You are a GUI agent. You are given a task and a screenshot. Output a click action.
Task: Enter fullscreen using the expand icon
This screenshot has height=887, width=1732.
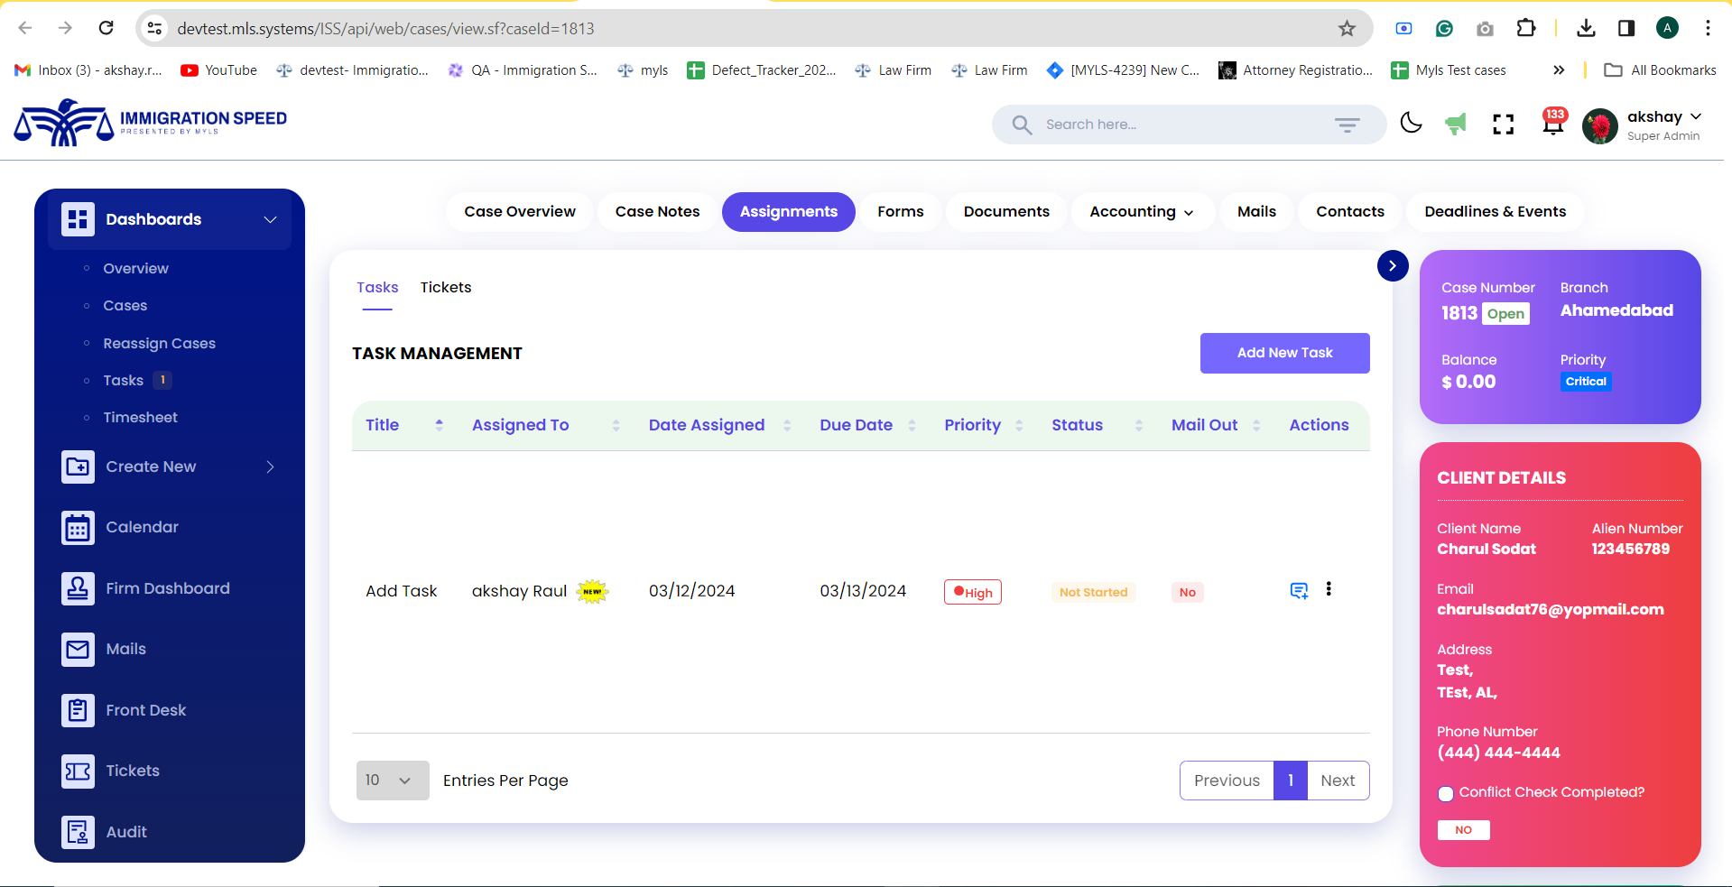(x=1503, y=124)
